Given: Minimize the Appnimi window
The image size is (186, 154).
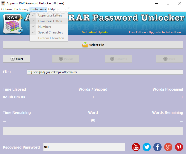Looking at the screenshot, I should point(156,3).
